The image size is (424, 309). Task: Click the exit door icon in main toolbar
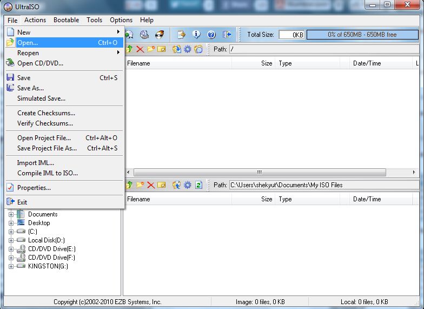click(227, 35)
